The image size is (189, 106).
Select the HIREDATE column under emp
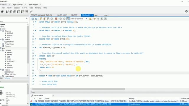[11, 61]
